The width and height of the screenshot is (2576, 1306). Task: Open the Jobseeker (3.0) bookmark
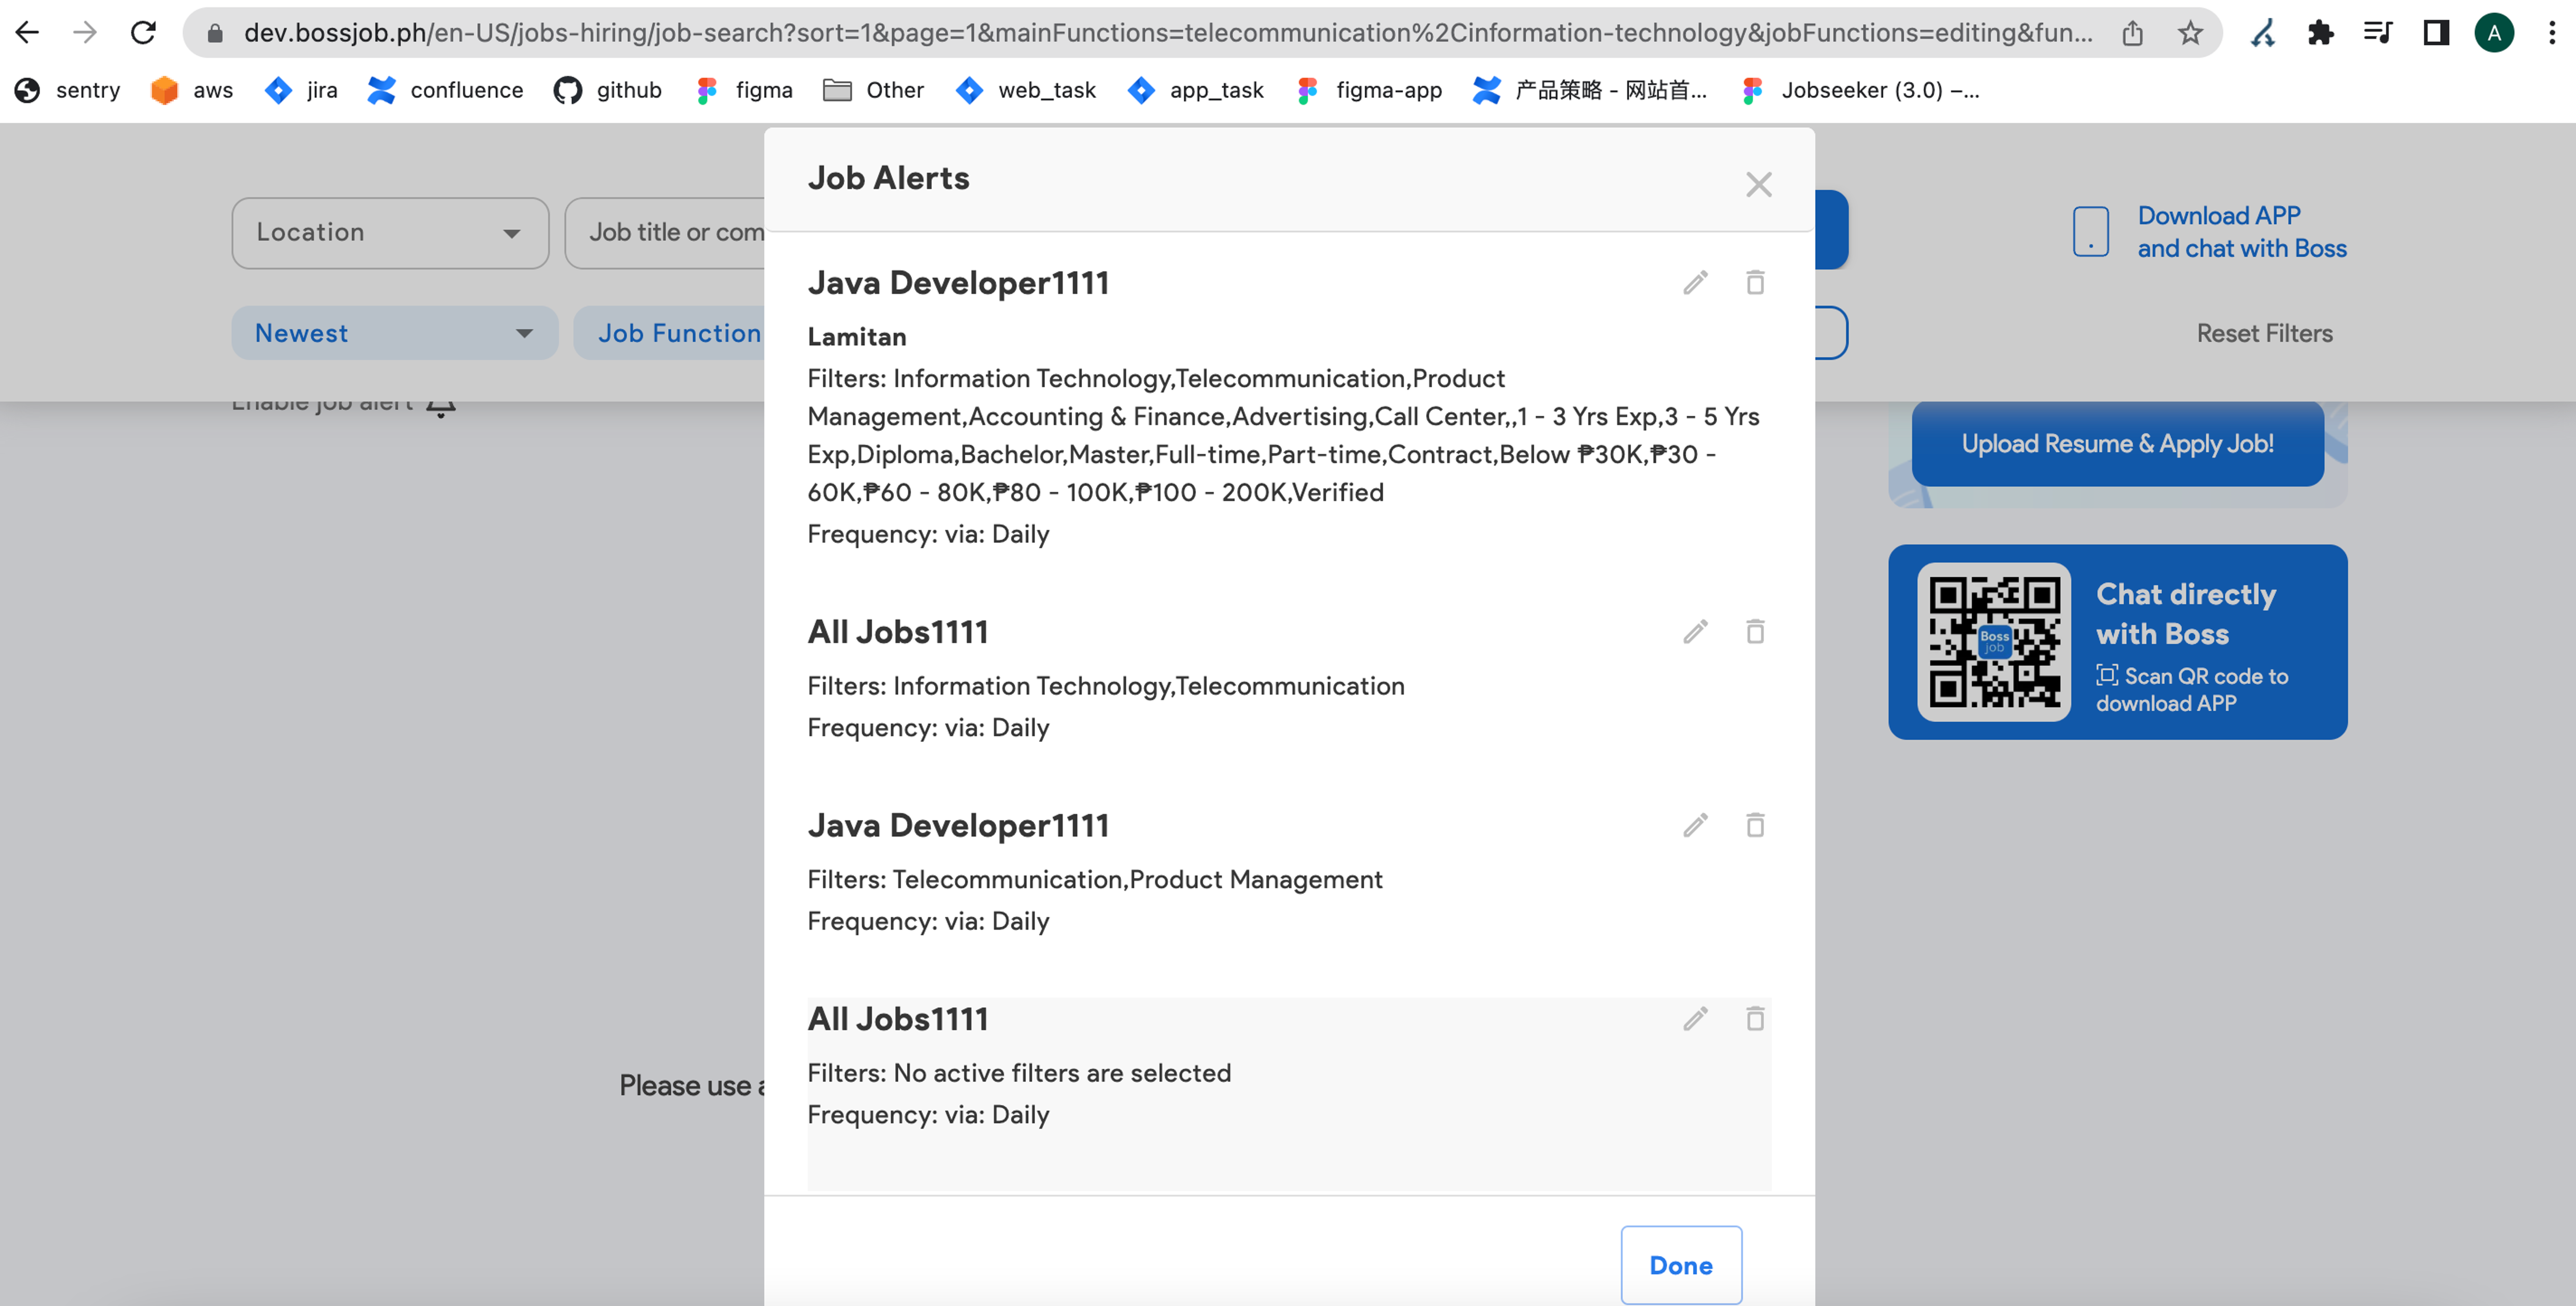pyautogui.click(x=1860, y=90)
